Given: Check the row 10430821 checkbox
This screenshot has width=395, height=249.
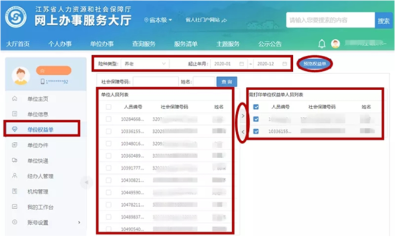Looking at the screenshot, I should [108, 180].
